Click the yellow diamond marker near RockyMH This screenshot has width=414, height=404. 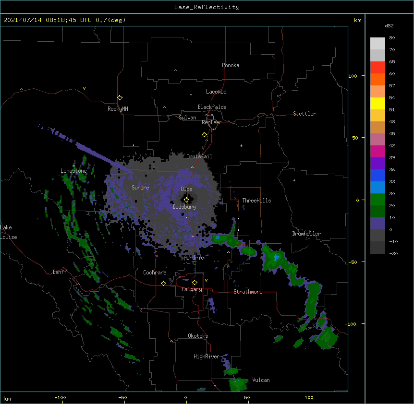[x=120, y=98]
